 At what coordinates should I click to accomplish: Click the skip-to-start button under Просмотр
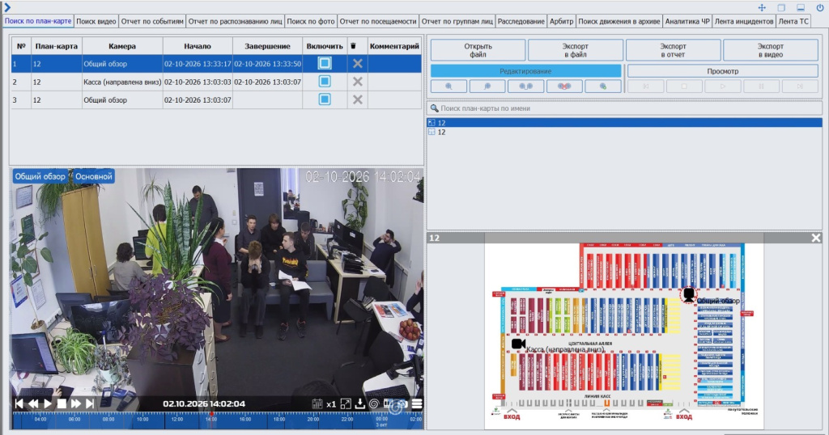coord(645,86)
